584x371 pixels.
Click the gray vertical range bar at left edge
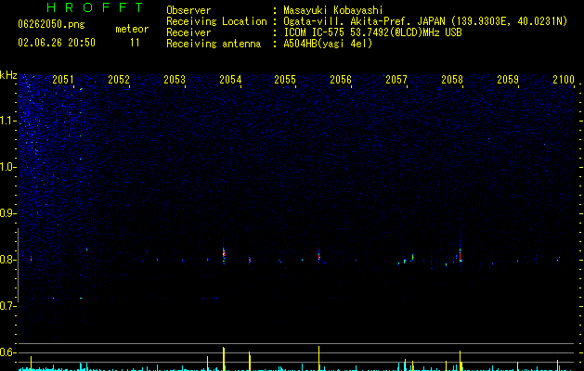point(19,265)
